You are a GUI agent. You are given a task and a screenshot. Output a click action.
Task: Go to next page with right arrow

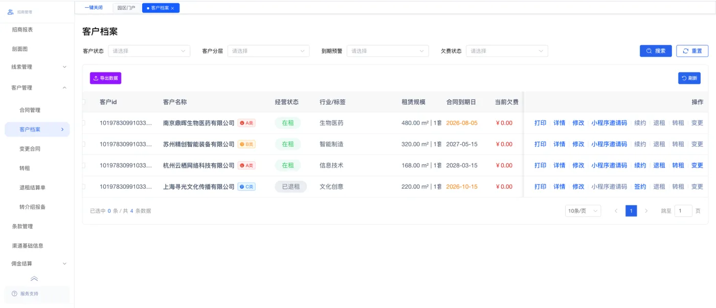tap(646, 211)
